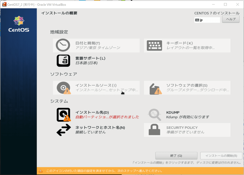Minimize the VirtualBox window
244x175 pixels.
(213, 5)
